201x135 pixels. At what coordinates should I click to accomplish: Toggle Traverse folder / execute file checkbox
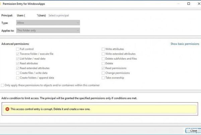[x=18, y=54]
